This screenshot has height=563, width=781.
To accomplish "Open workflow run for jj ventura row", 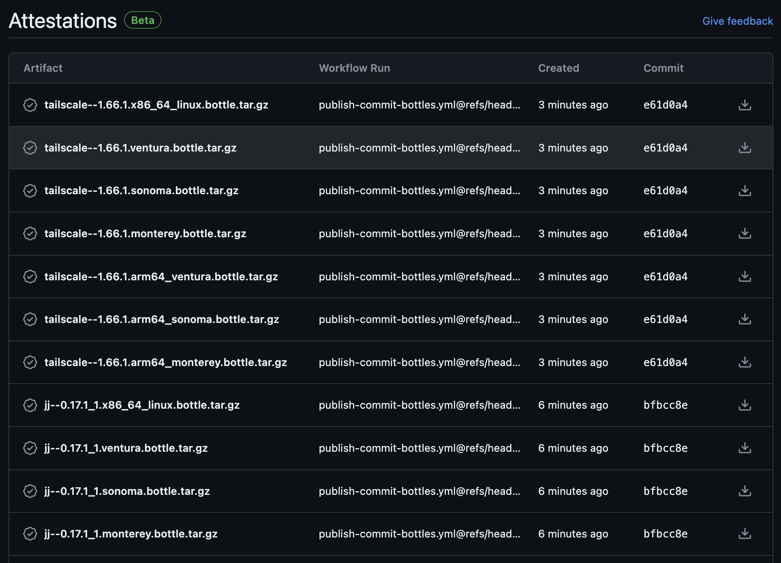I will point(420,448).
